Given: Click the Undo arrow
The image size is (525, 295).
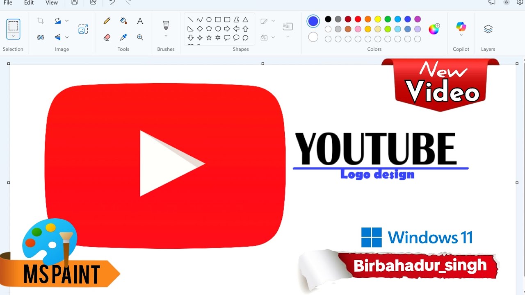Looking at the screenshot, I should coord(112,2).
